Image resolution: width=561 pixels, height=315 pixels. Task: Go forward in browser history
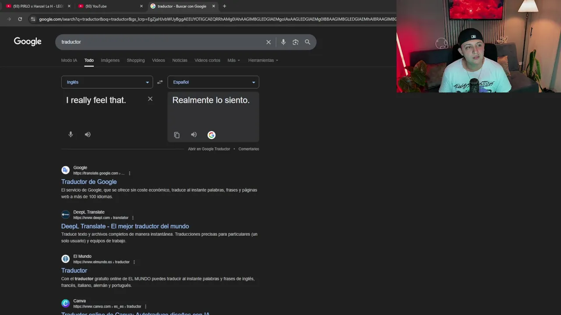pos(9,19)
